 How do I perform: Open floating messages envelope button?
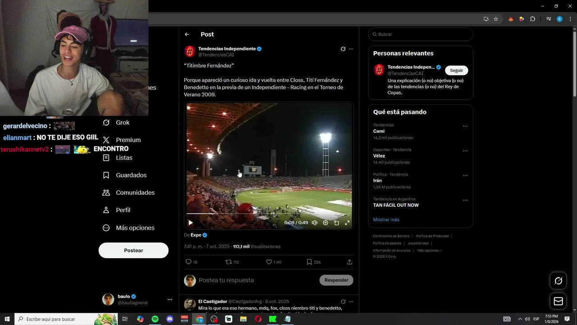(559, 301)
